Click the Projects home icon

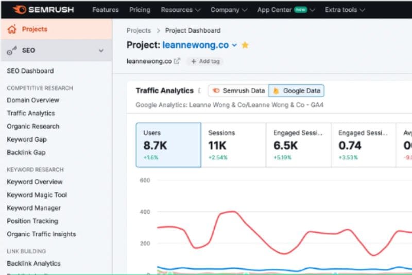click(x=12, y=29)
